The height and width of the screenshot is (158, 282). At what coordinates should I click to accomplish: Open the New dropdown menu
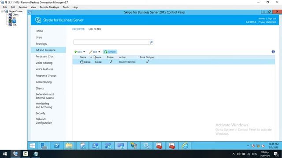[x=80, y=52]
